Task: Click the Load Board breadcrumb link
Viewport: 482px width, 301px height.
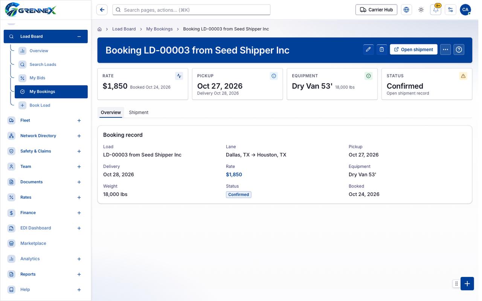Action: (124, 29)
